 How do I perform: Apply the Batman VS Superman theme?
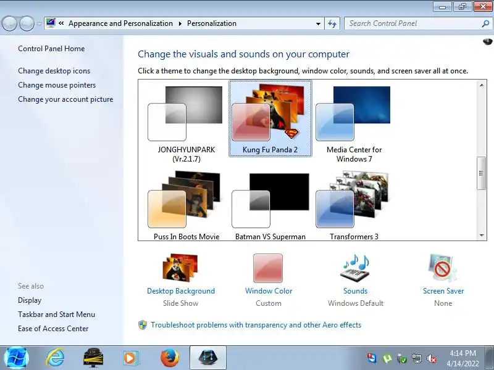pos(270,205)
